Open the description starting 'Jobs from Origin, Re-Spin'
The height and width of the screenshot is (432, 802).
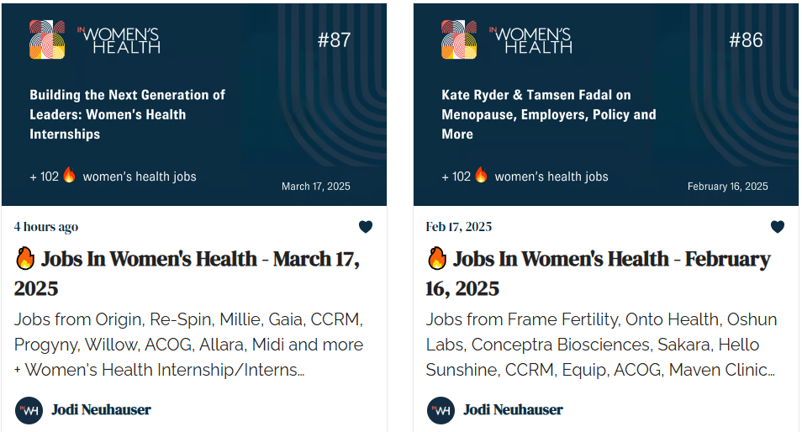tap(189, 345)
